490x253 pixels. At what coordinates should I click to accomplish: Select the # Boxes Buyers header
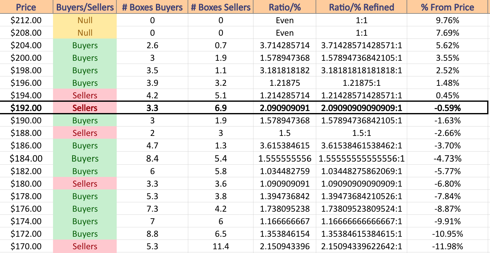point(152,7)
